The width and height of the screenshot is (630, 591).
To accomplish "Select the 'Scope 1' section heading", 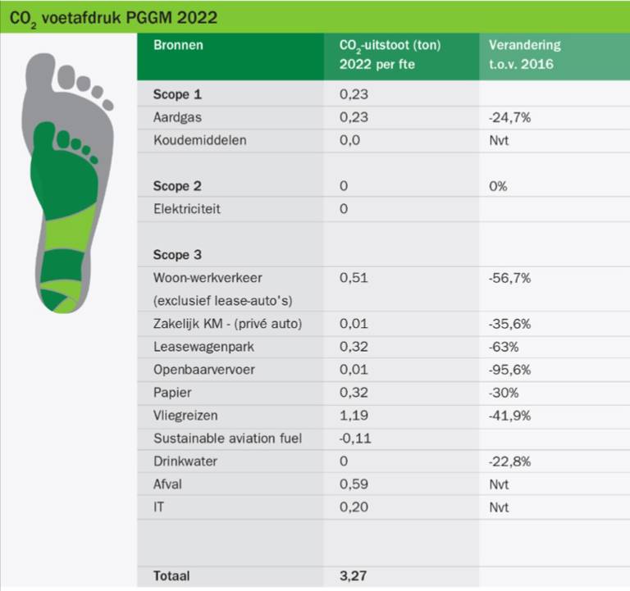I will tap(177, 94).
